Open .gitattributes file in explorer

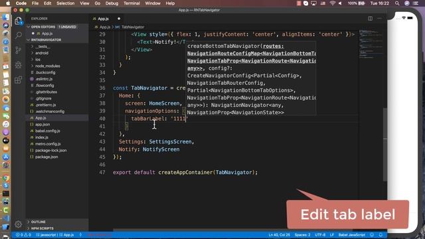click(x=46, y=92)
